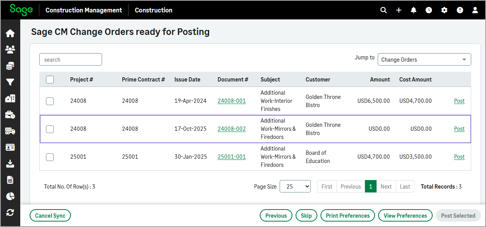Viewport: 486px width, 227px height.
Task: Check the box for document 24008-001 row
Action: (x=50, y=101)
